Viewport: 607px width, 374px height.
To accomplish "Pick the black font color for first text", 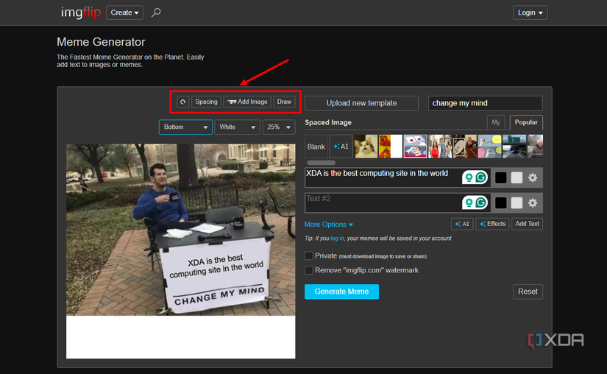I will click(500, 177).
